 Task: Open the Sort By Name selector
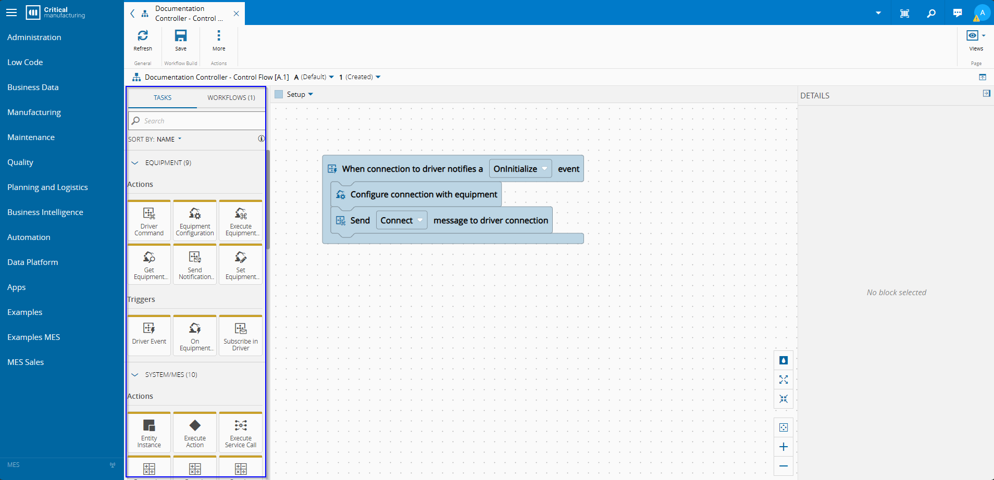coord(169,140)
